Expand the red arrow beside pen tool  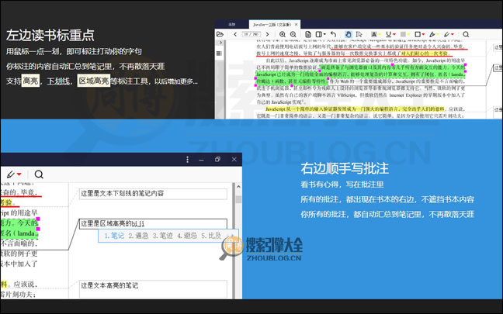pyautogui.click(x=19, y=175)
